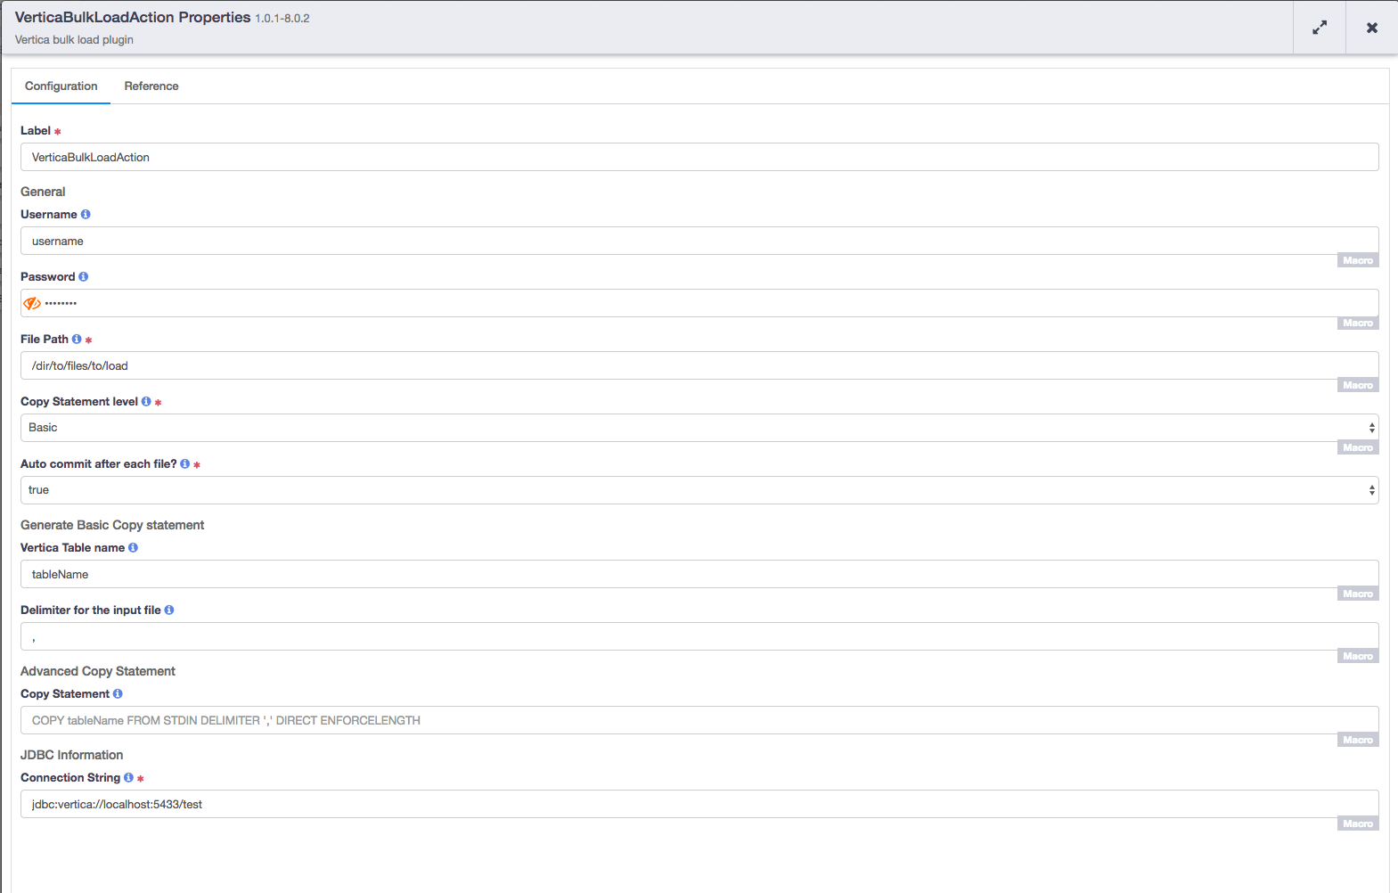Click Macro button under Delimiter field
The image size is (1398, 893).
pyautogui.click(x=1358, y=656)
